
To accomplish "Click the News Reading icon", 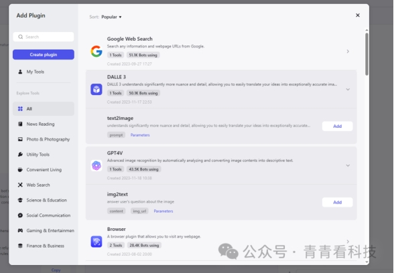I will tap(20, 124).
